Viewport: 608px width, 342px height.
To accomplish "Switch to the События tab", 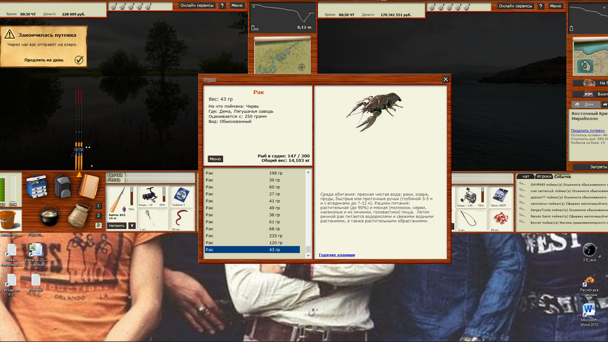I will coord(562,176).
